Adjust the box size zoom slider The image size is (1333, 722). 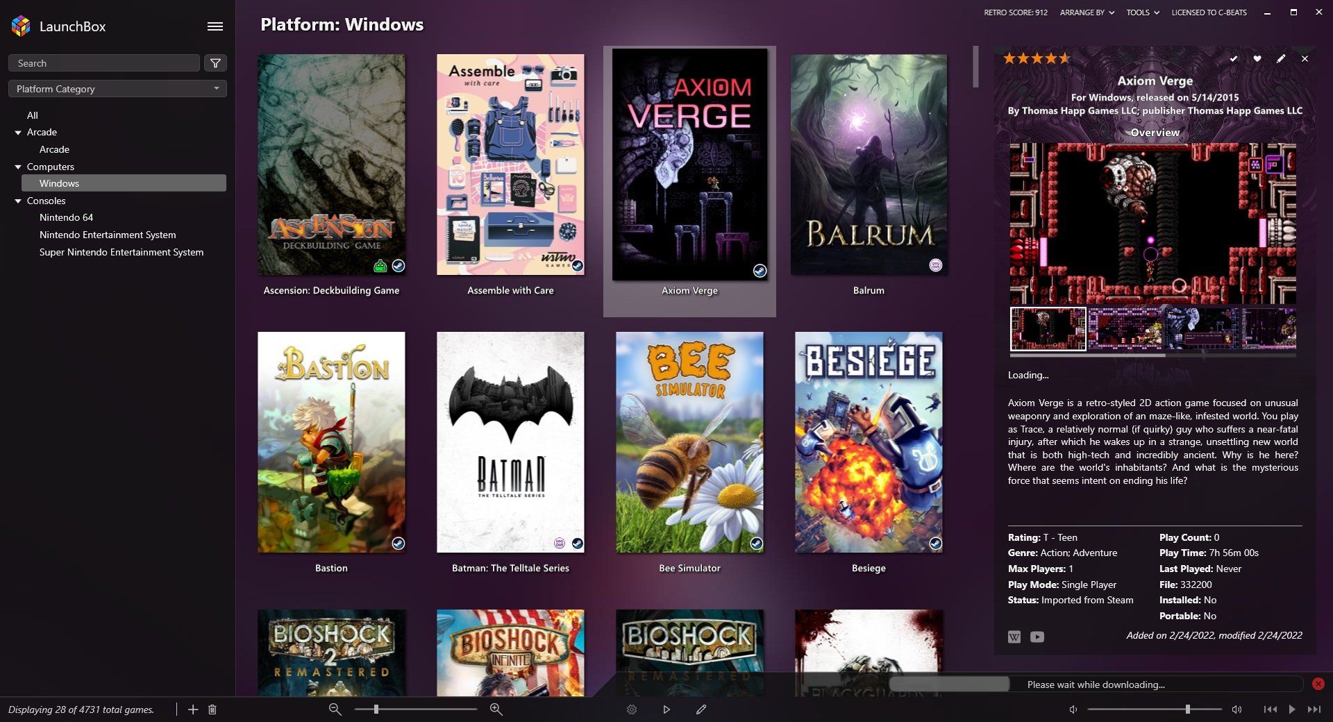click(415, 710)
